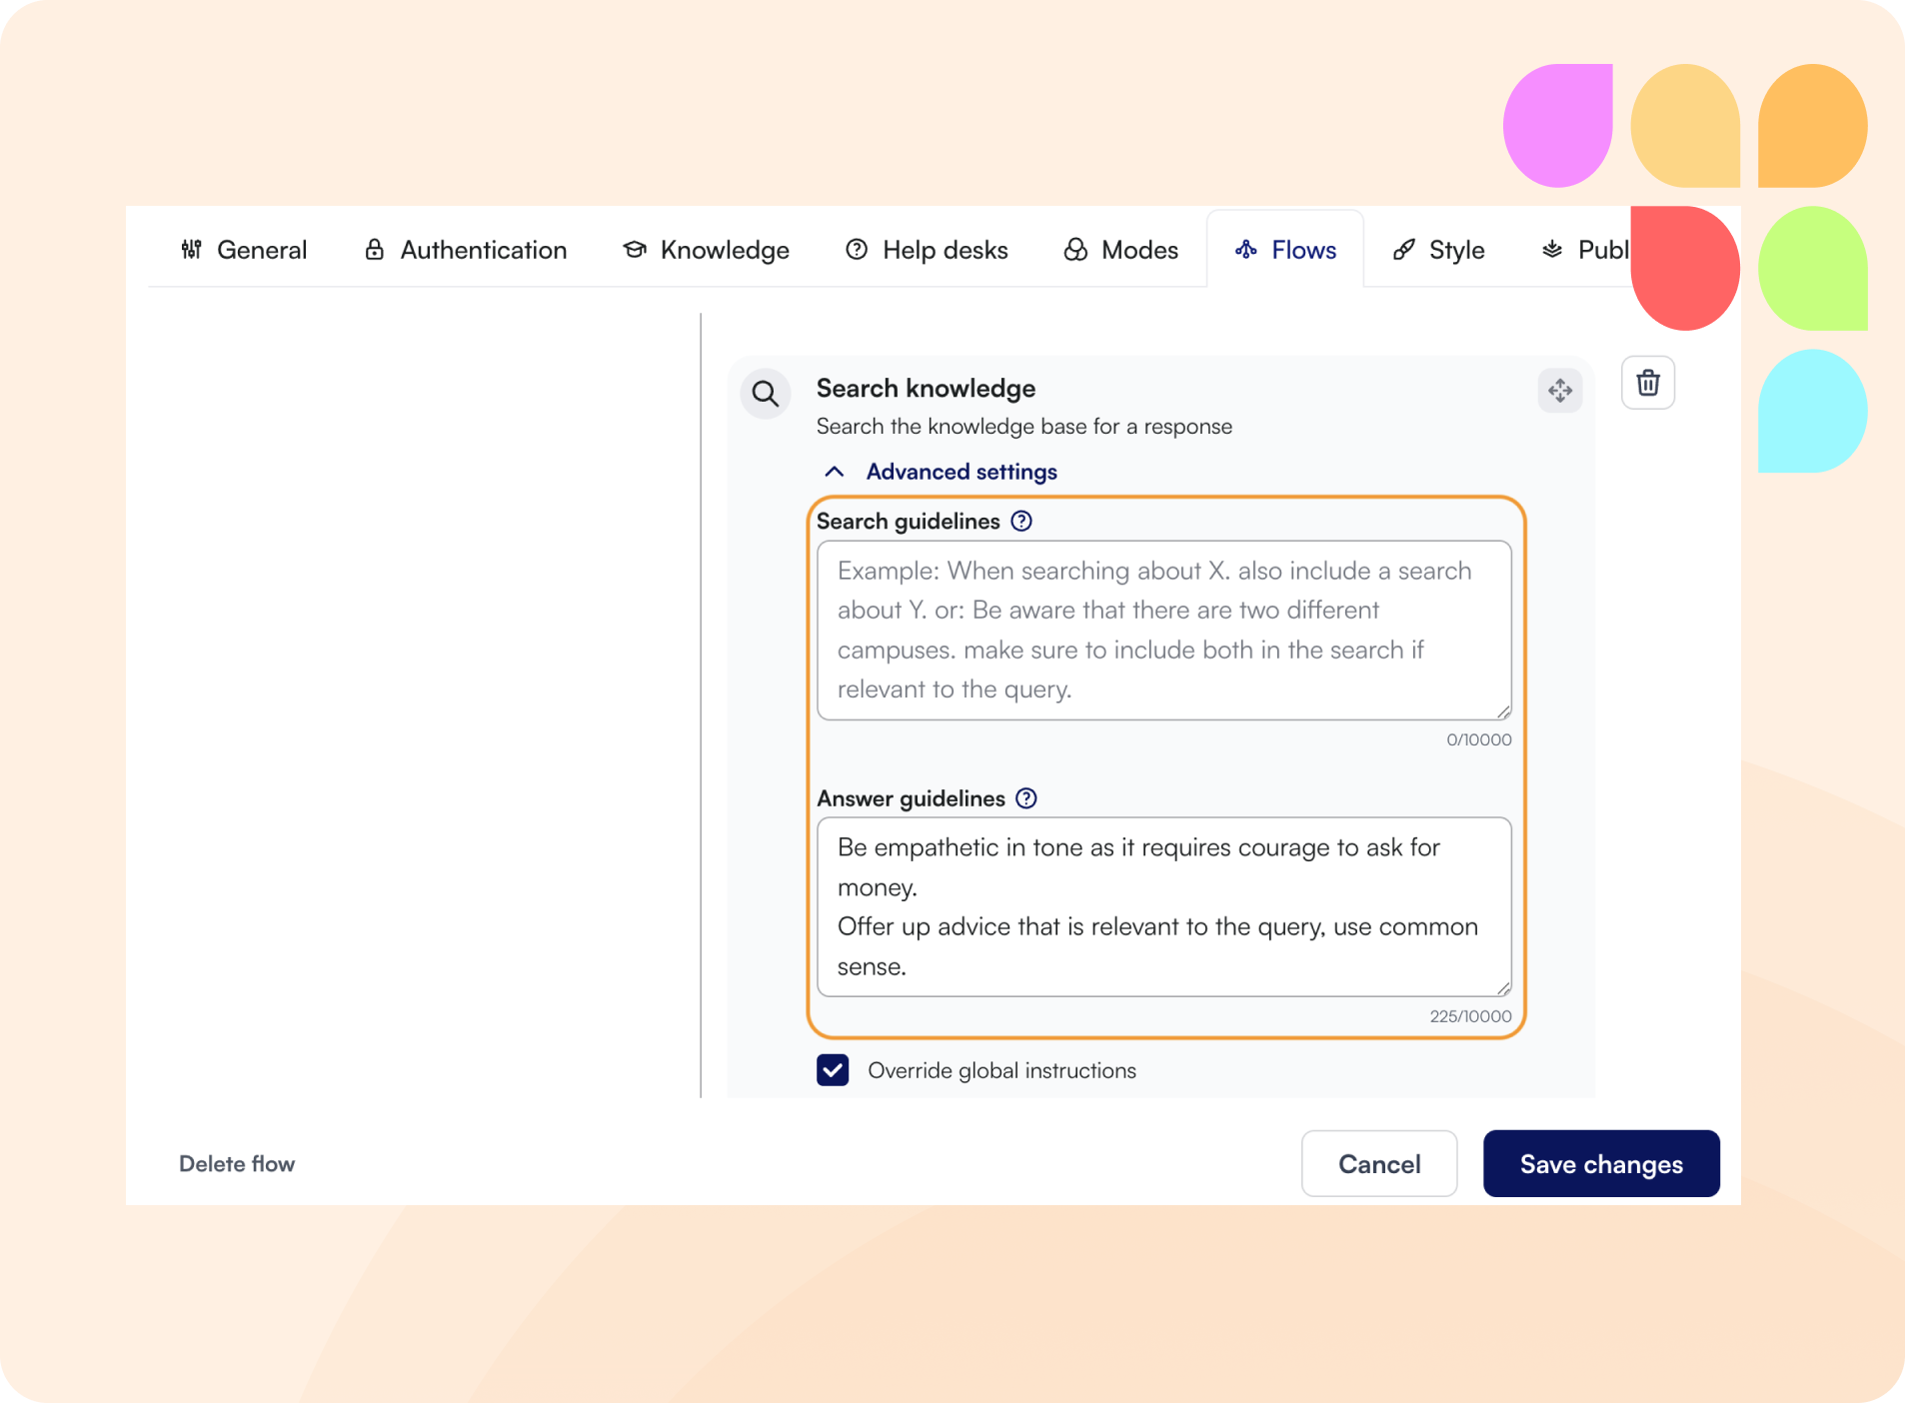Click the padlock icon on Authentication tab
The height and width of the screenshot is (1403, 1905).
(374, 250)
